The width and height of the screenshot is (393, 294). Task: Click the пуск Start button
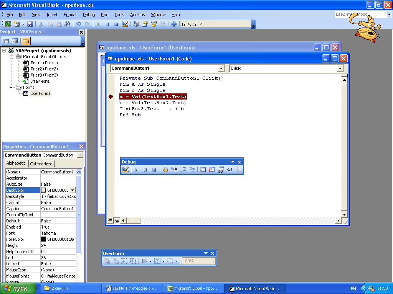tap(18, 289)
